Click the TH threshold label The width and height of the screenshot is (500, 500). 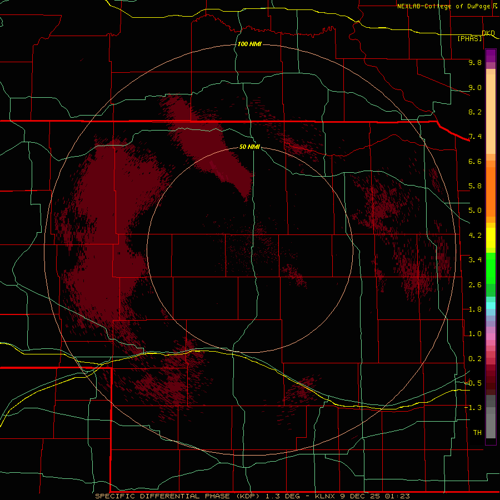tap(477, 433)
